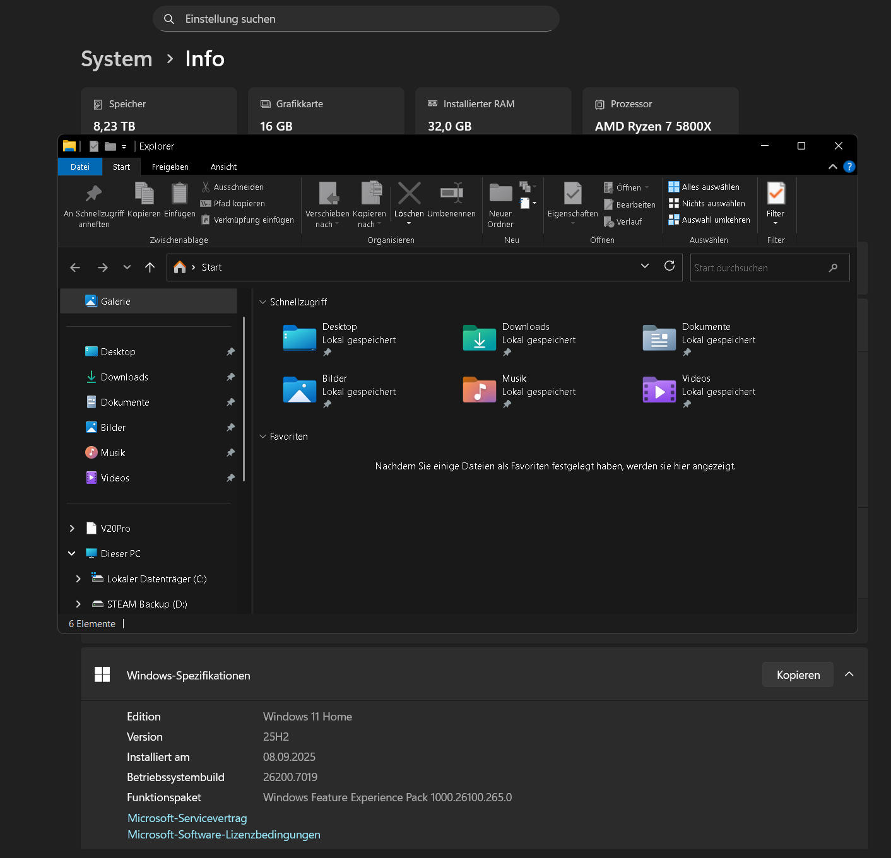
Task: Click the Start durchsuchen search box
Action: pos(770,267)
